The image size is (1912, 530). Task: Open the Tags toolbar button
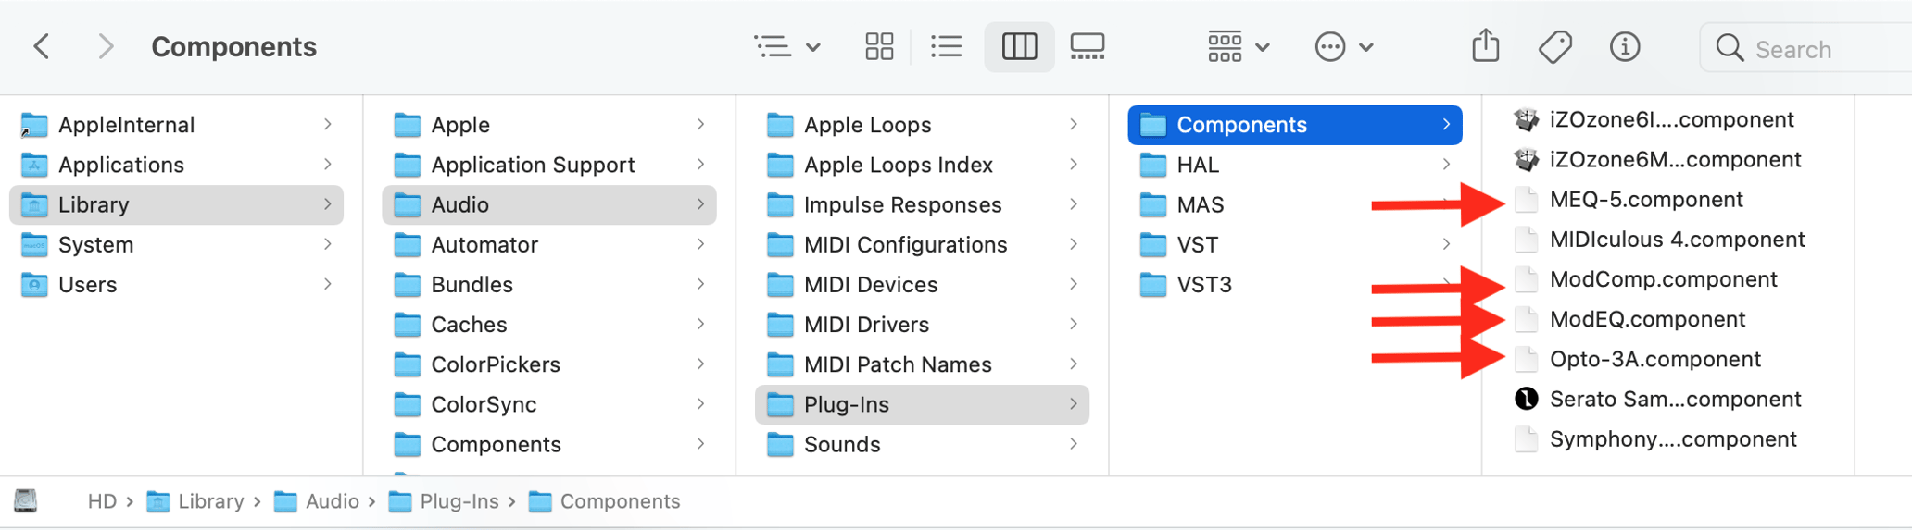1554,46
